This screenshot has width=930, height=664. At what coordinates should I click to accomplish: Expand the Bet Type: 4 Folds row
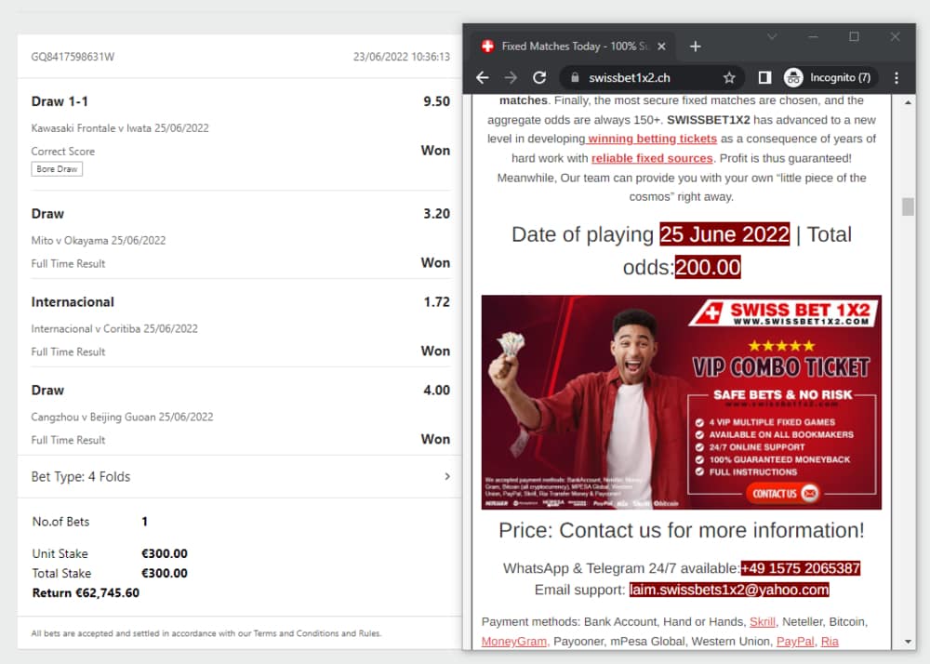point(240,477)
